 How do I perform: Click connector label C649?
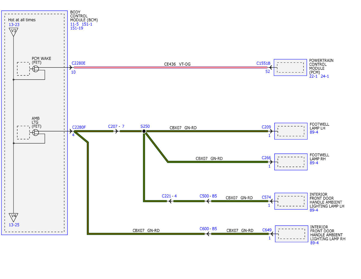pyautogui.click(x=267, y=230)
